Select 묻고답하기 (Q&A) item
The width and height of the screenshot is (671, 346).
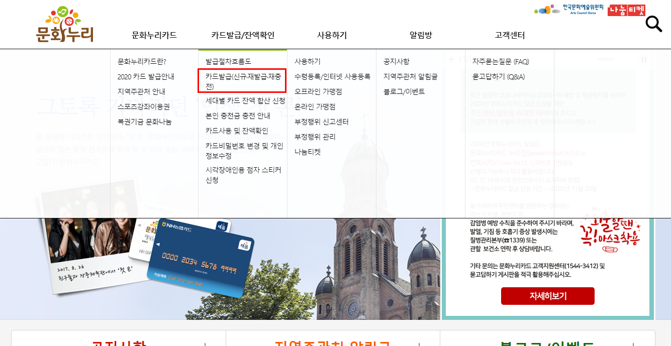(x=499, y=76)
